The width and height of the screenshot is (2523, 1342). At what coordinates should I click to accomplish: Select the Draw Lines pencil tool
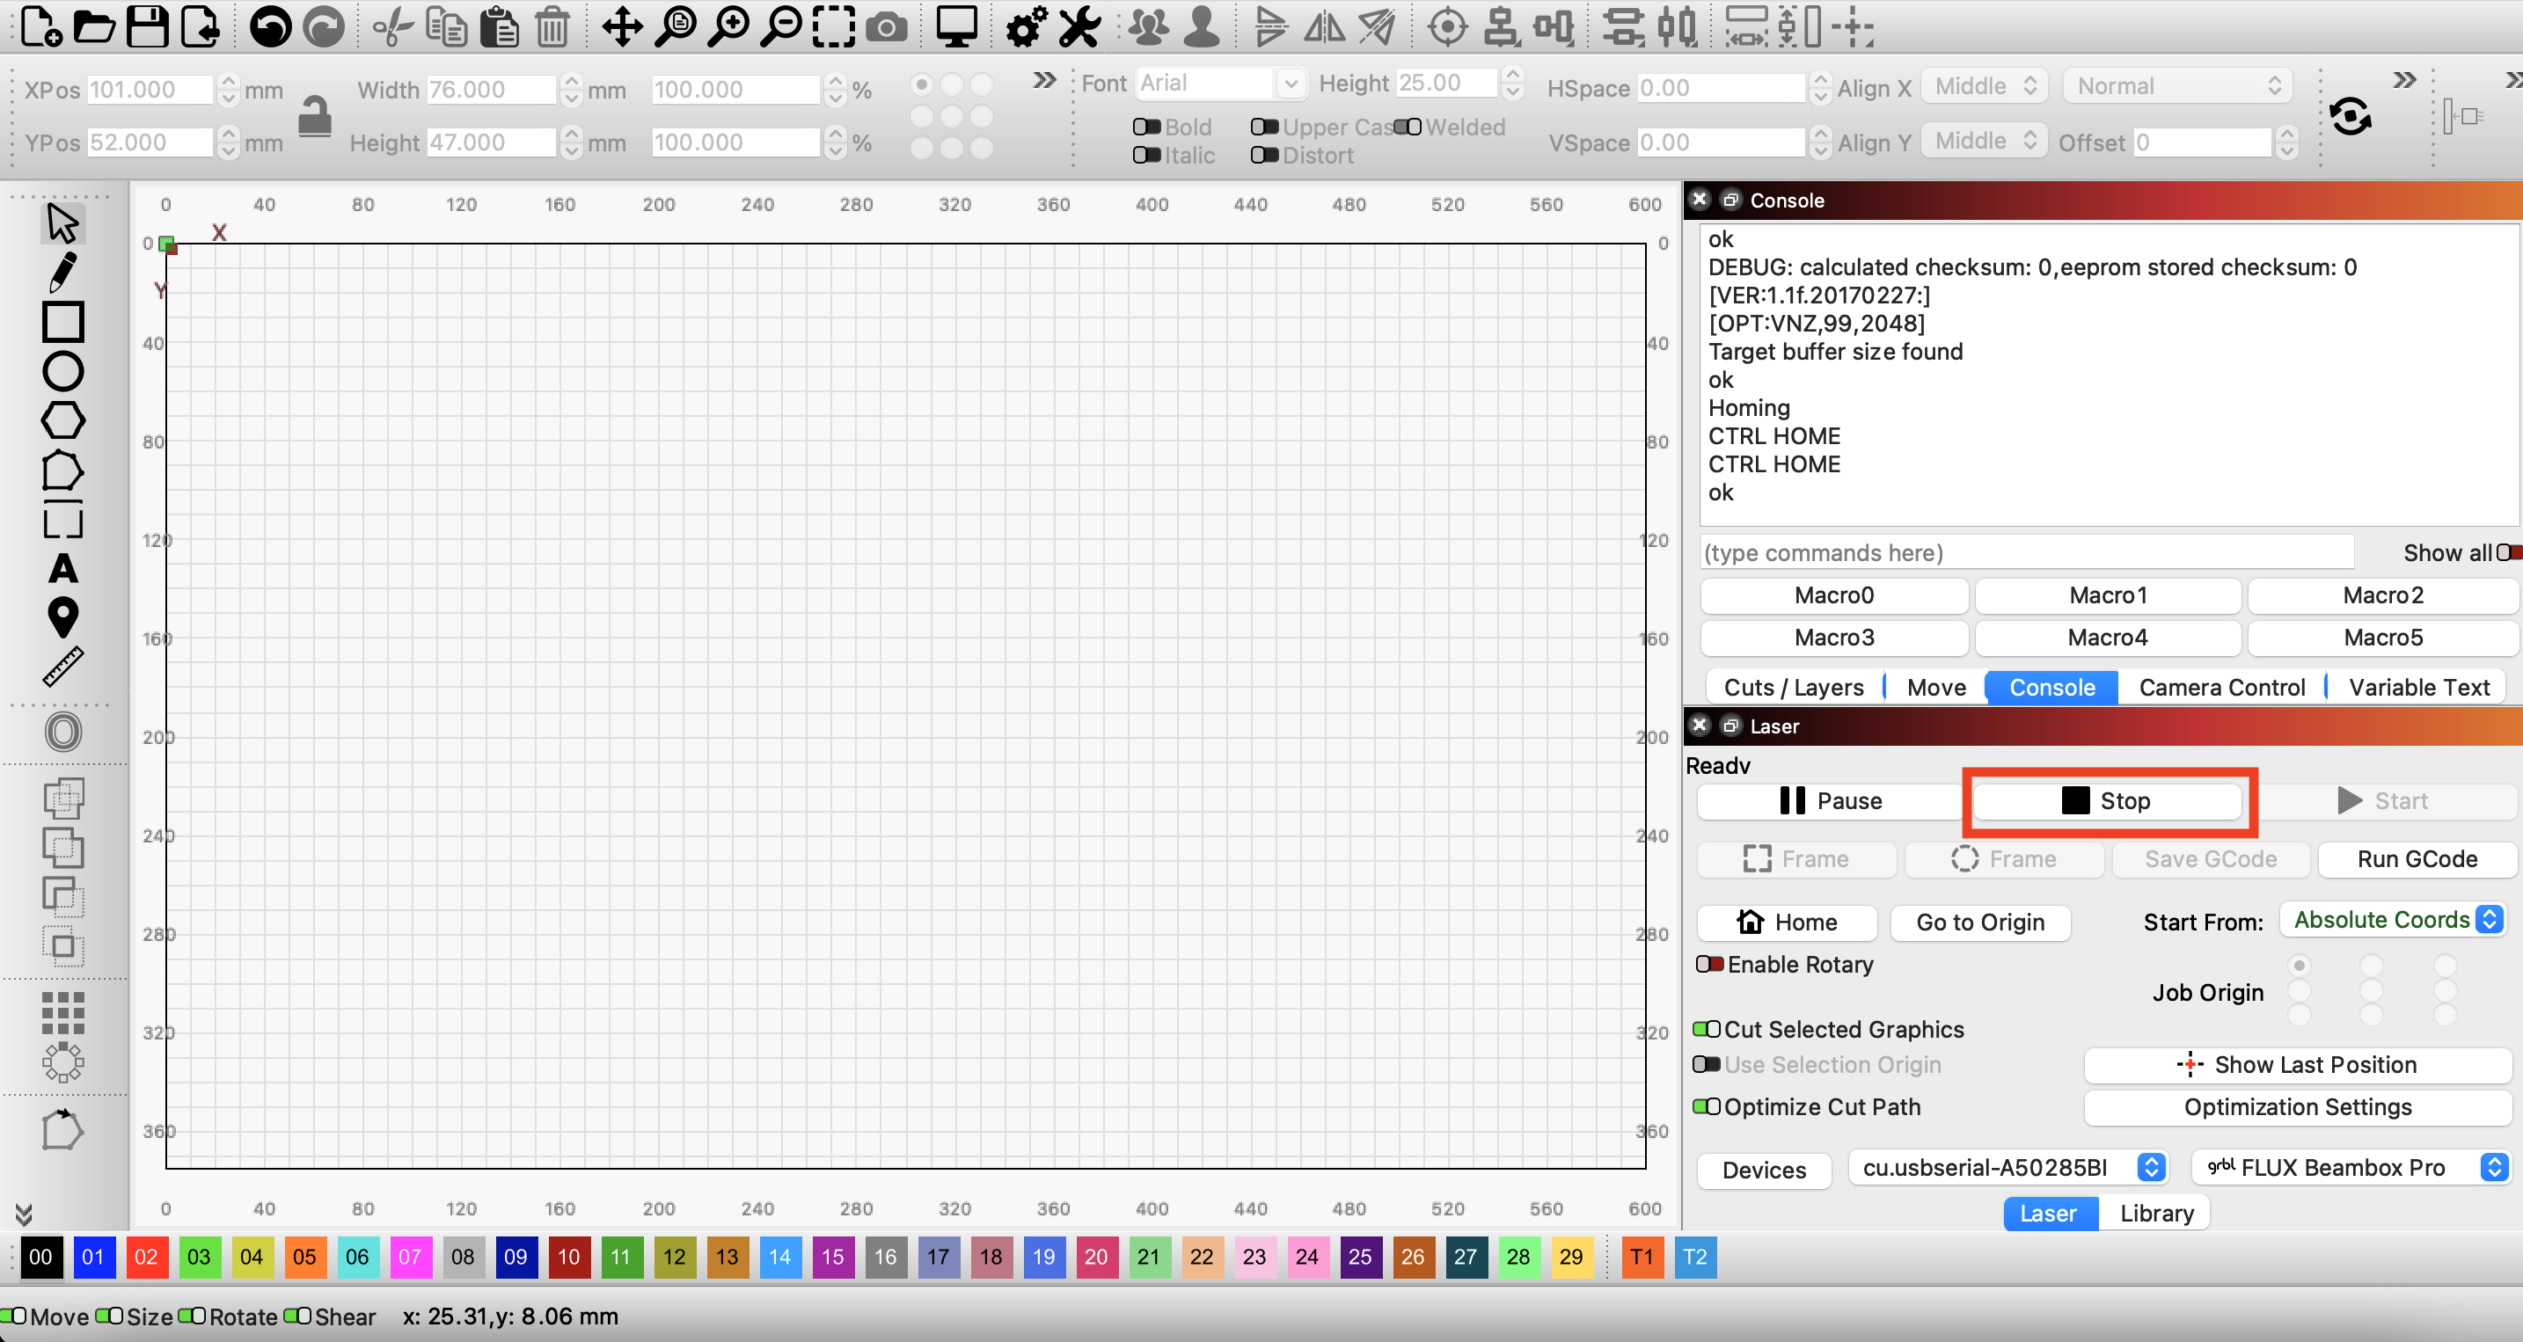pos(62,274)
